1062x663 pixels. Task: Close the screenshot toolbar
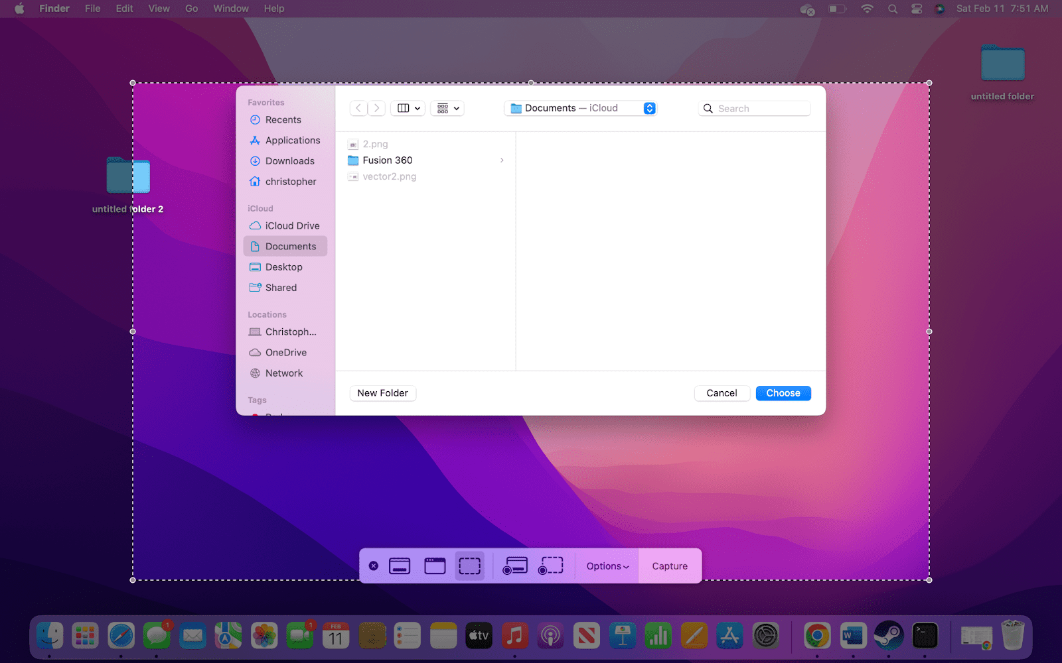(x=374, y=566)
